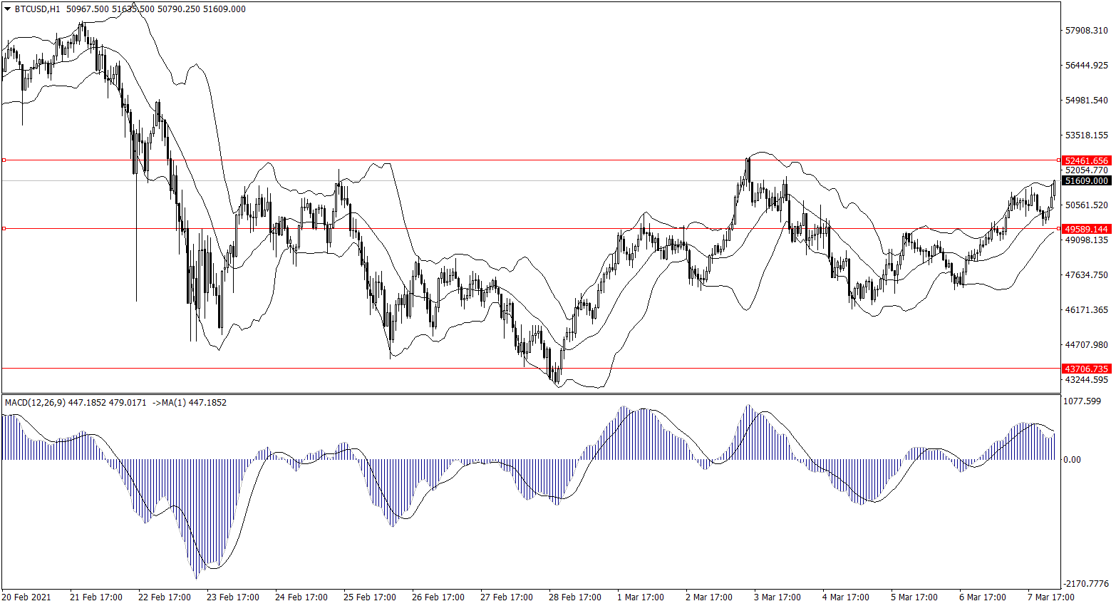This screenshot has width=1116, height=606.
Task: Select right handle of the 52461.656 line
Action: [x=1058, y=160]
